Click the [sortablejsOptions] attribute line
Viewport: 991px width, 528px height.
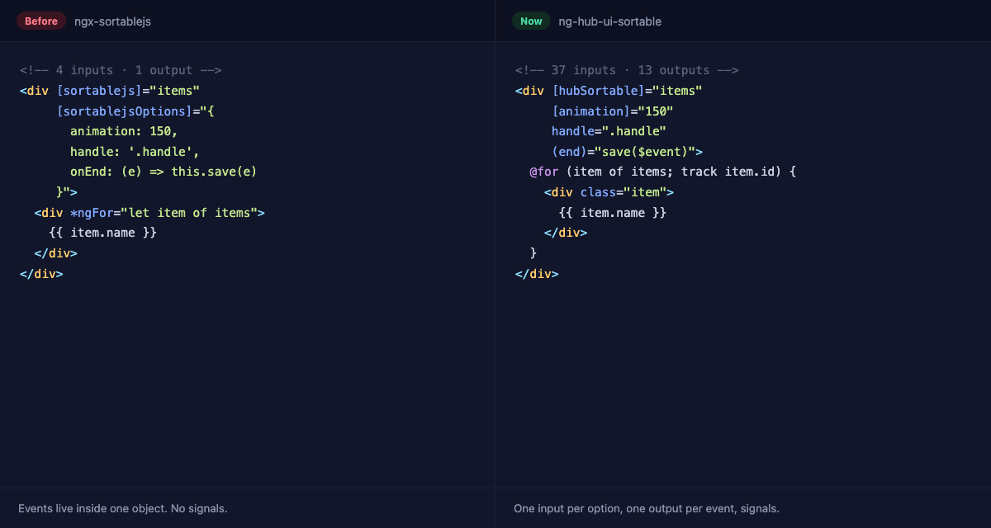click(135, 111)
